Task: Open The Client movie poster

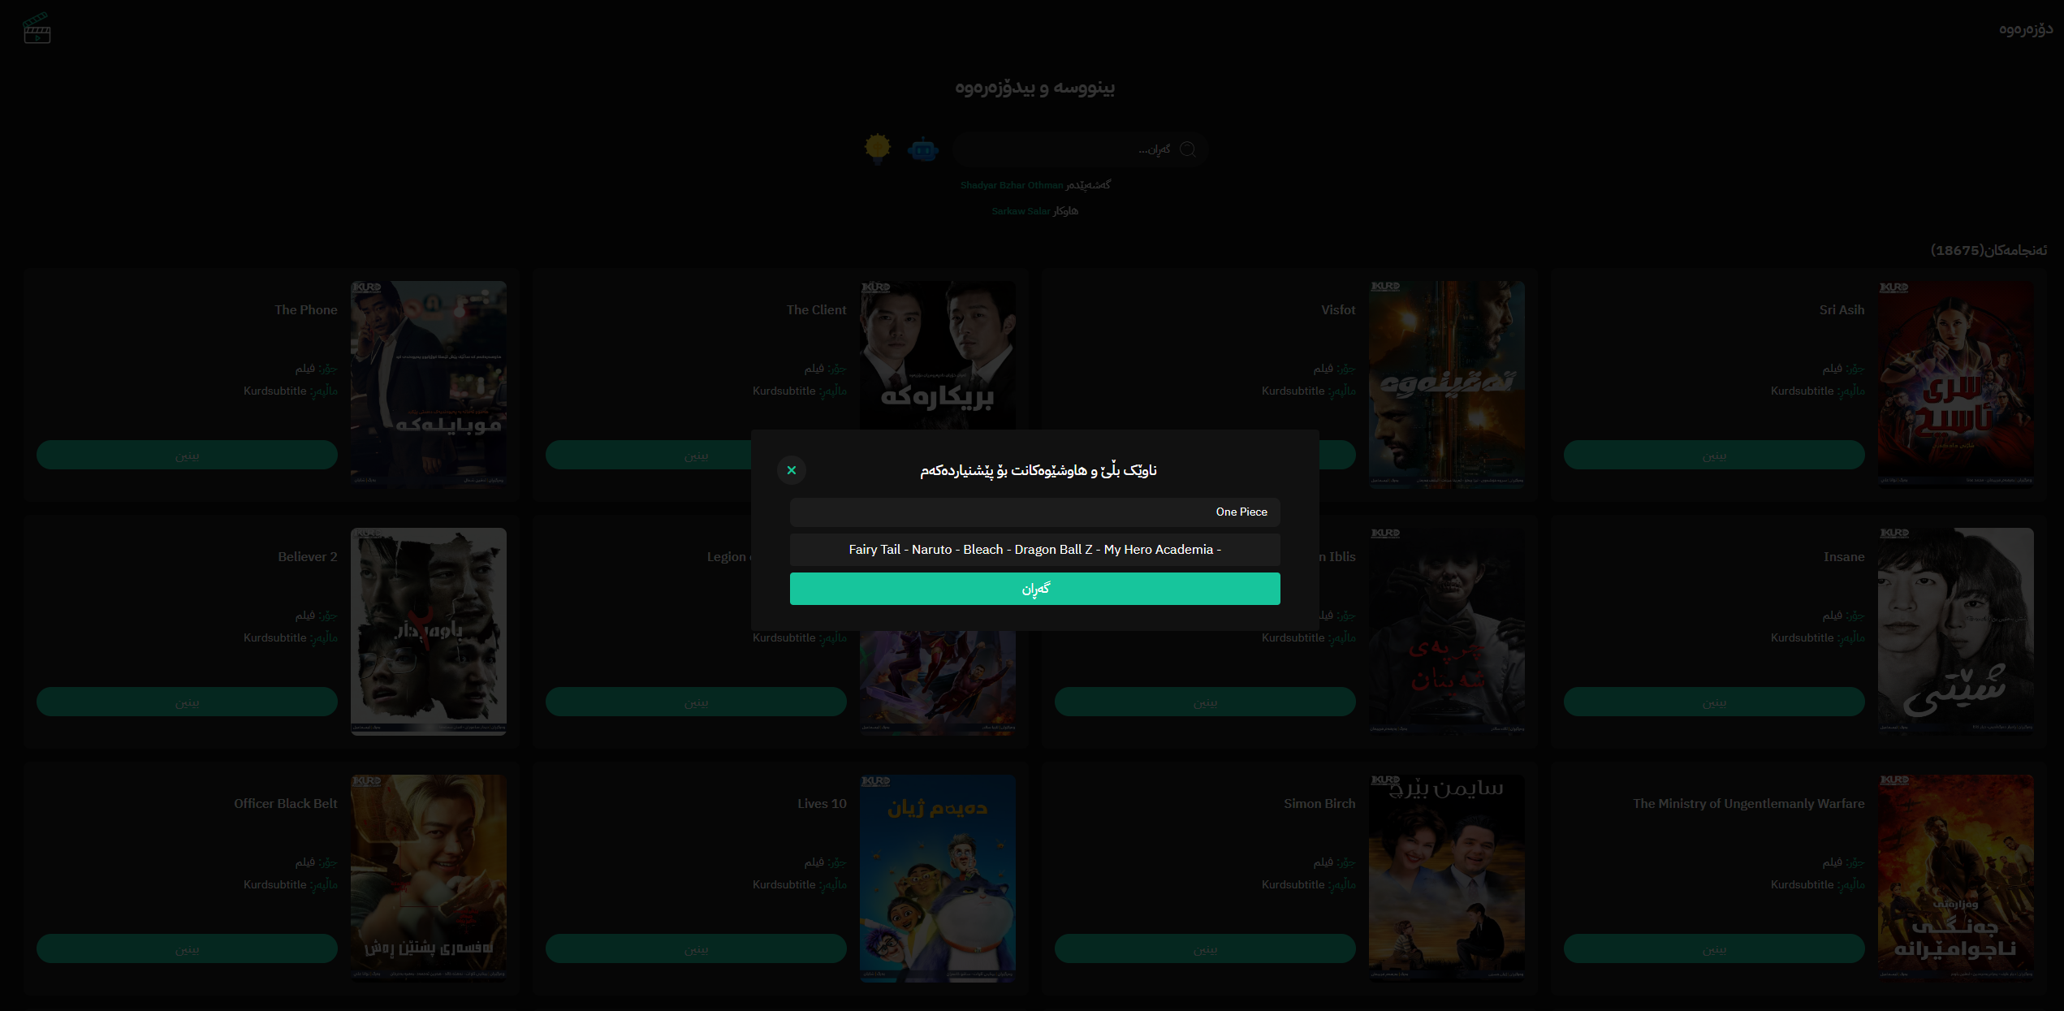Action: coord(938,356)
